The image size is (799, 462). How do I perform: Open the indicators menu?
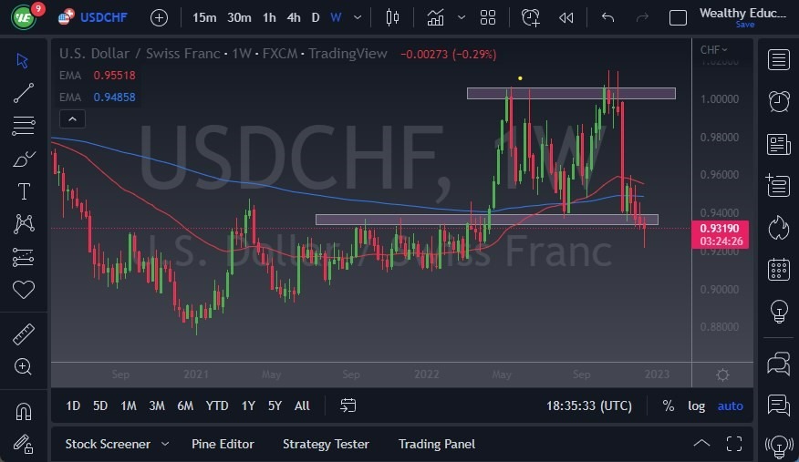point(435,18)
